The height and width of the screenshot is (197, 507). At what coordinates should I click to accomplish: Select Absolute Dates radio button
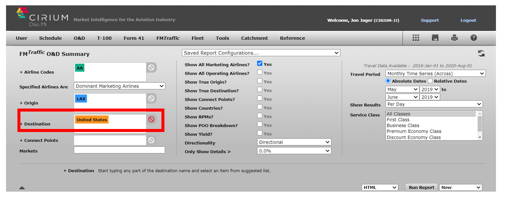click(388, 81)
